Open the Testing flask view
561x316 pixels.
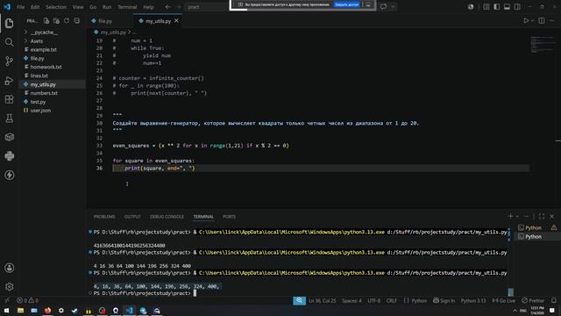tap(10, 118)
